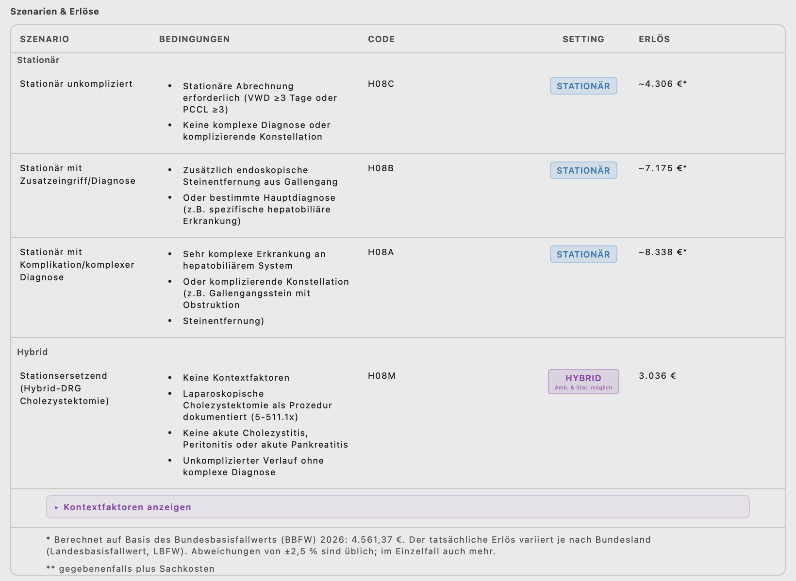The width and height of the screenshot is (796, 581).
Task: Click the ERLÖS column header
Action: (654, 39)
